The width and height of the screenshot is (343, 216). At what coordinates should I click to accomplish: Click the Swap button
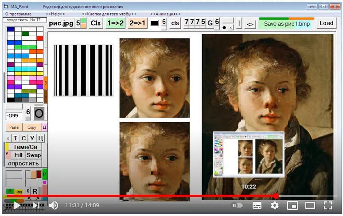34,155
